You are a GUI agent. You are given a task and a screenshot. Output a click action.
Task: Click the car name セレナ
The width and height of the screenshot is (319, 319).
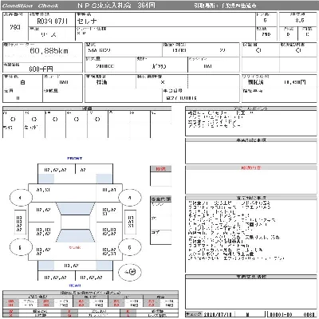(87, 21)
